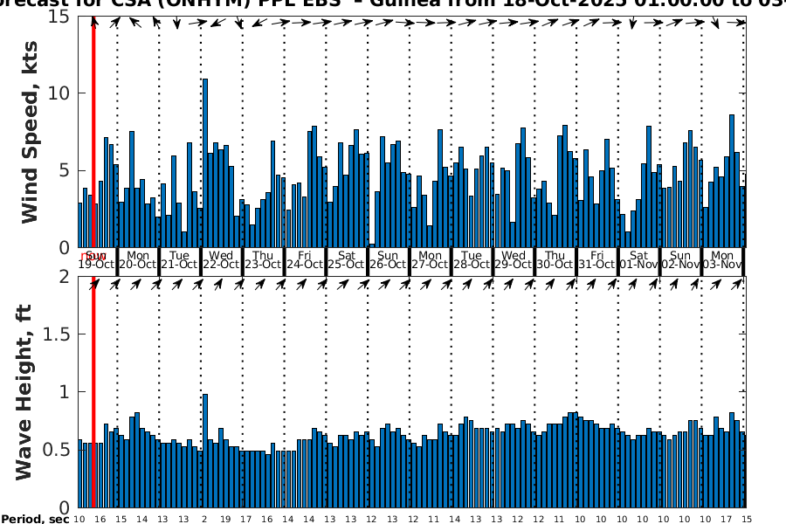Click the tallest wave height bar near 1 ft

pyautogui.click(x=205, y=450)
